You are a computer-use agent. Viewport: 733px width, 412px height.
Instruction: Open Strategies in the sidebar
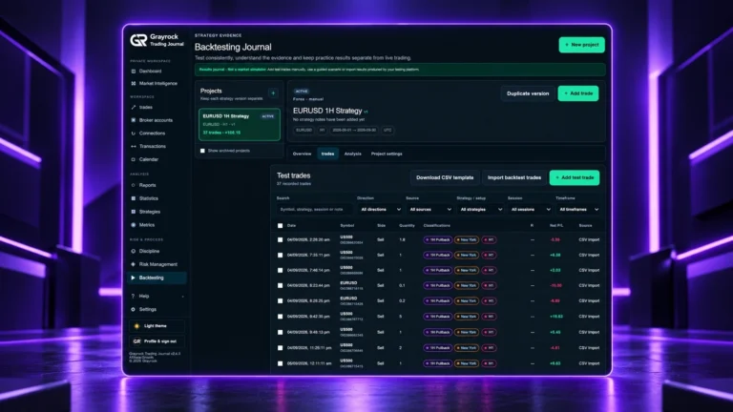(150, 212)
